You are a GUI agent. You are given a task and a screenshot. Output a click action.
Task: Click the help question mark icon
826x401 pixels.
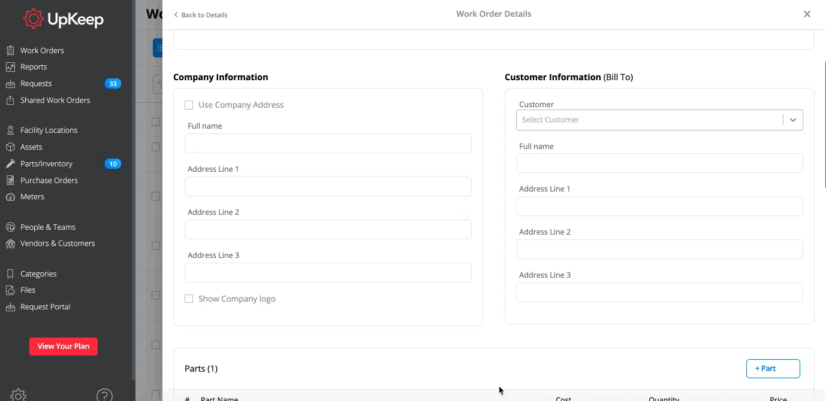tap(104, 395)
